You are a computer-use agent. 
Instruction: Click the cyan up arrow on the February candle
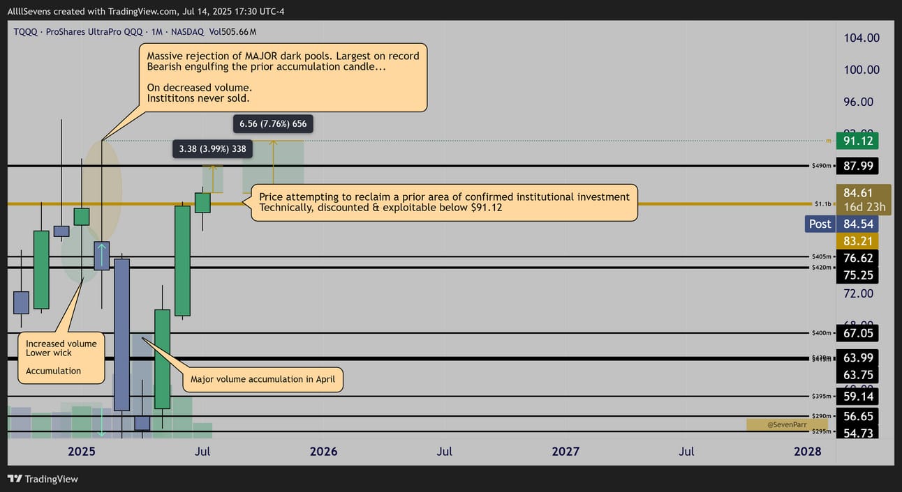[x=102, y=255]
